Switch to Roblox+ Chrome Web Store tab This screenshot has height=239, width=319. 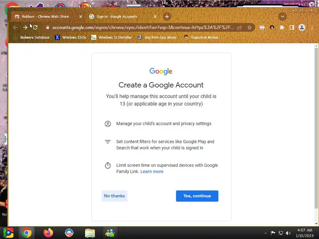[x=45, y=16]
